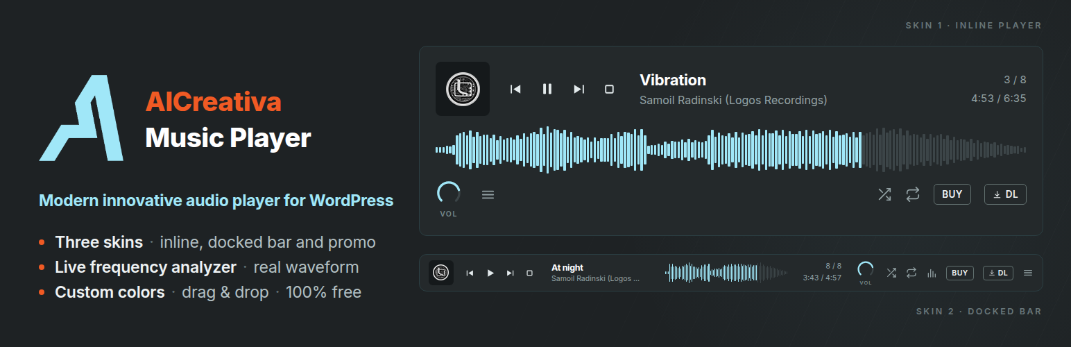The height and width of the screenshot is (347, 1071).
Task: Click the docked bar album art thumbnail
Action: point(441,273)
